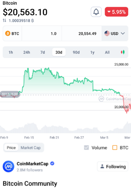Click the blue verified badge icon
This screenshot has height=195, width=131.
tap(52, 163)
